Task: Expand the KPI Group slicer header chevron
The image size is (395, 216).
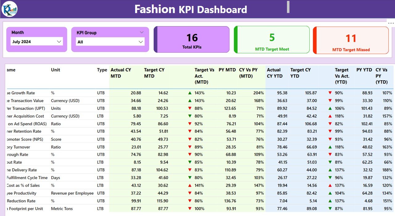Action: pyautogui.click(x=142, y=32)
